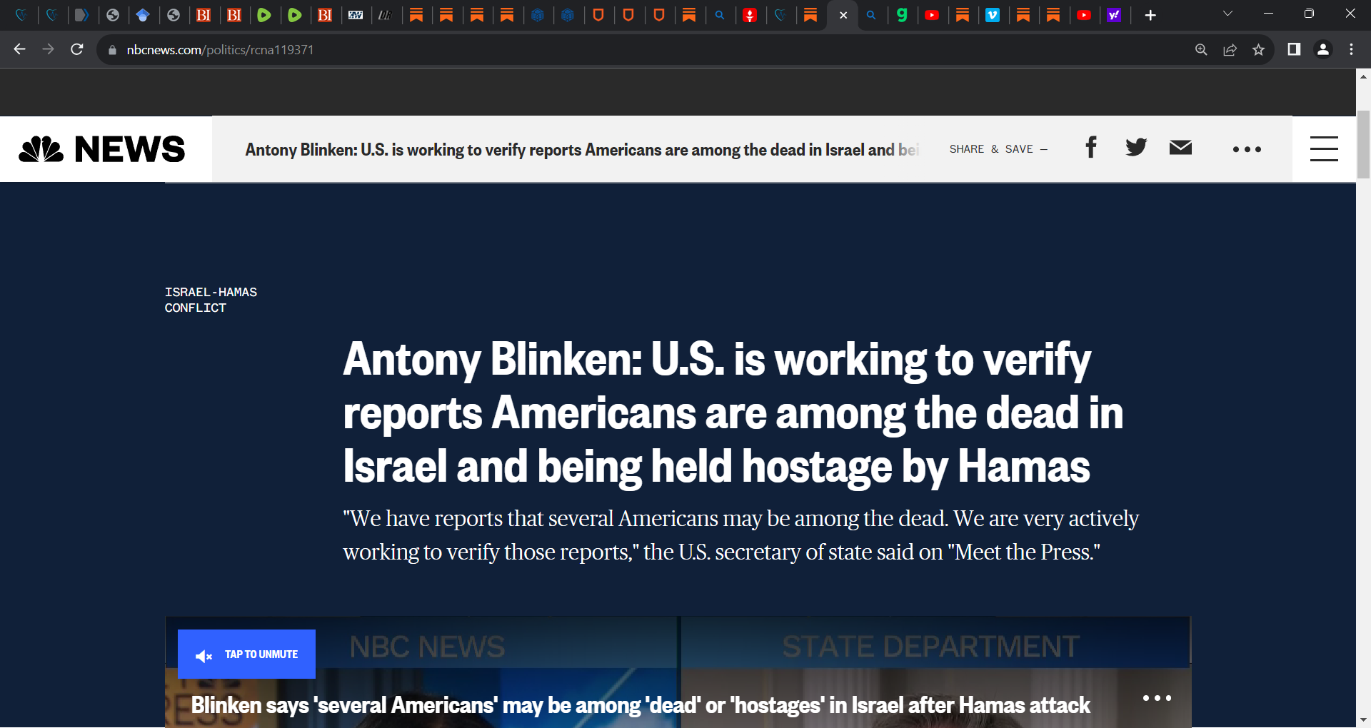
Task: Bookmark this page with the star icon
Action: coord(1258,49)
